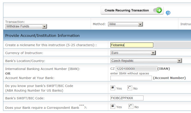Click the nickname field containing Fiobanka
Screen dimensions: 191x113
(x=132, y=45)
